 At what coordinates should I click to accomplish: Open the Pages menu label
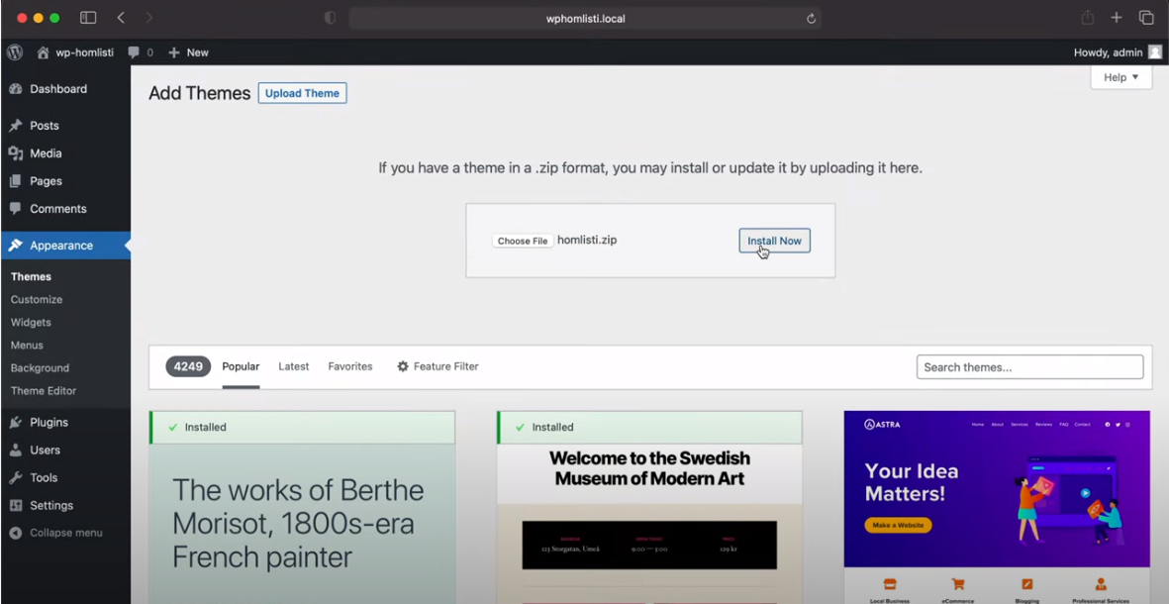(x=46, y=180)
